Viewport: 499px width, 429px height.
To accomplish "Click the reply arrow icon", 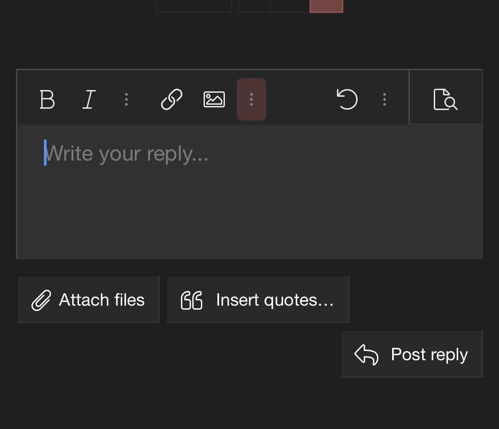I will pyautogui.click(x=366, y=354).
